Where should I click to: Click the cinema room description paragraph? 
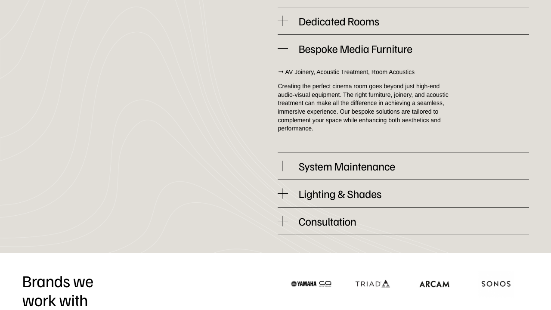(x=363, y=107)
